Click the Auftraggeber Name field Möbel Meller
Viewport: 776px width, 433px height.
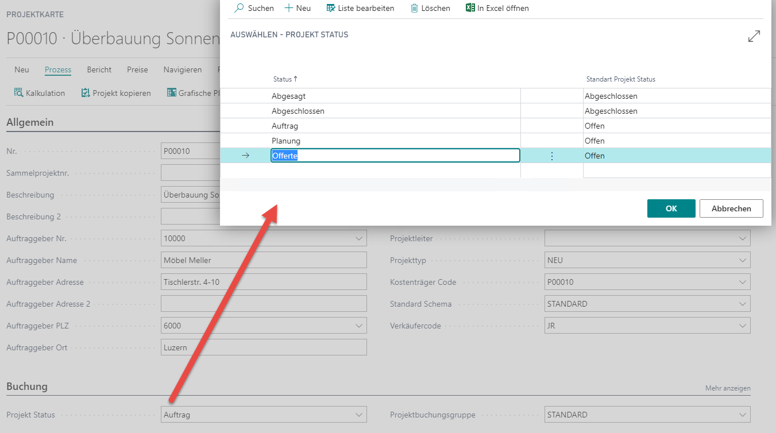264,260
